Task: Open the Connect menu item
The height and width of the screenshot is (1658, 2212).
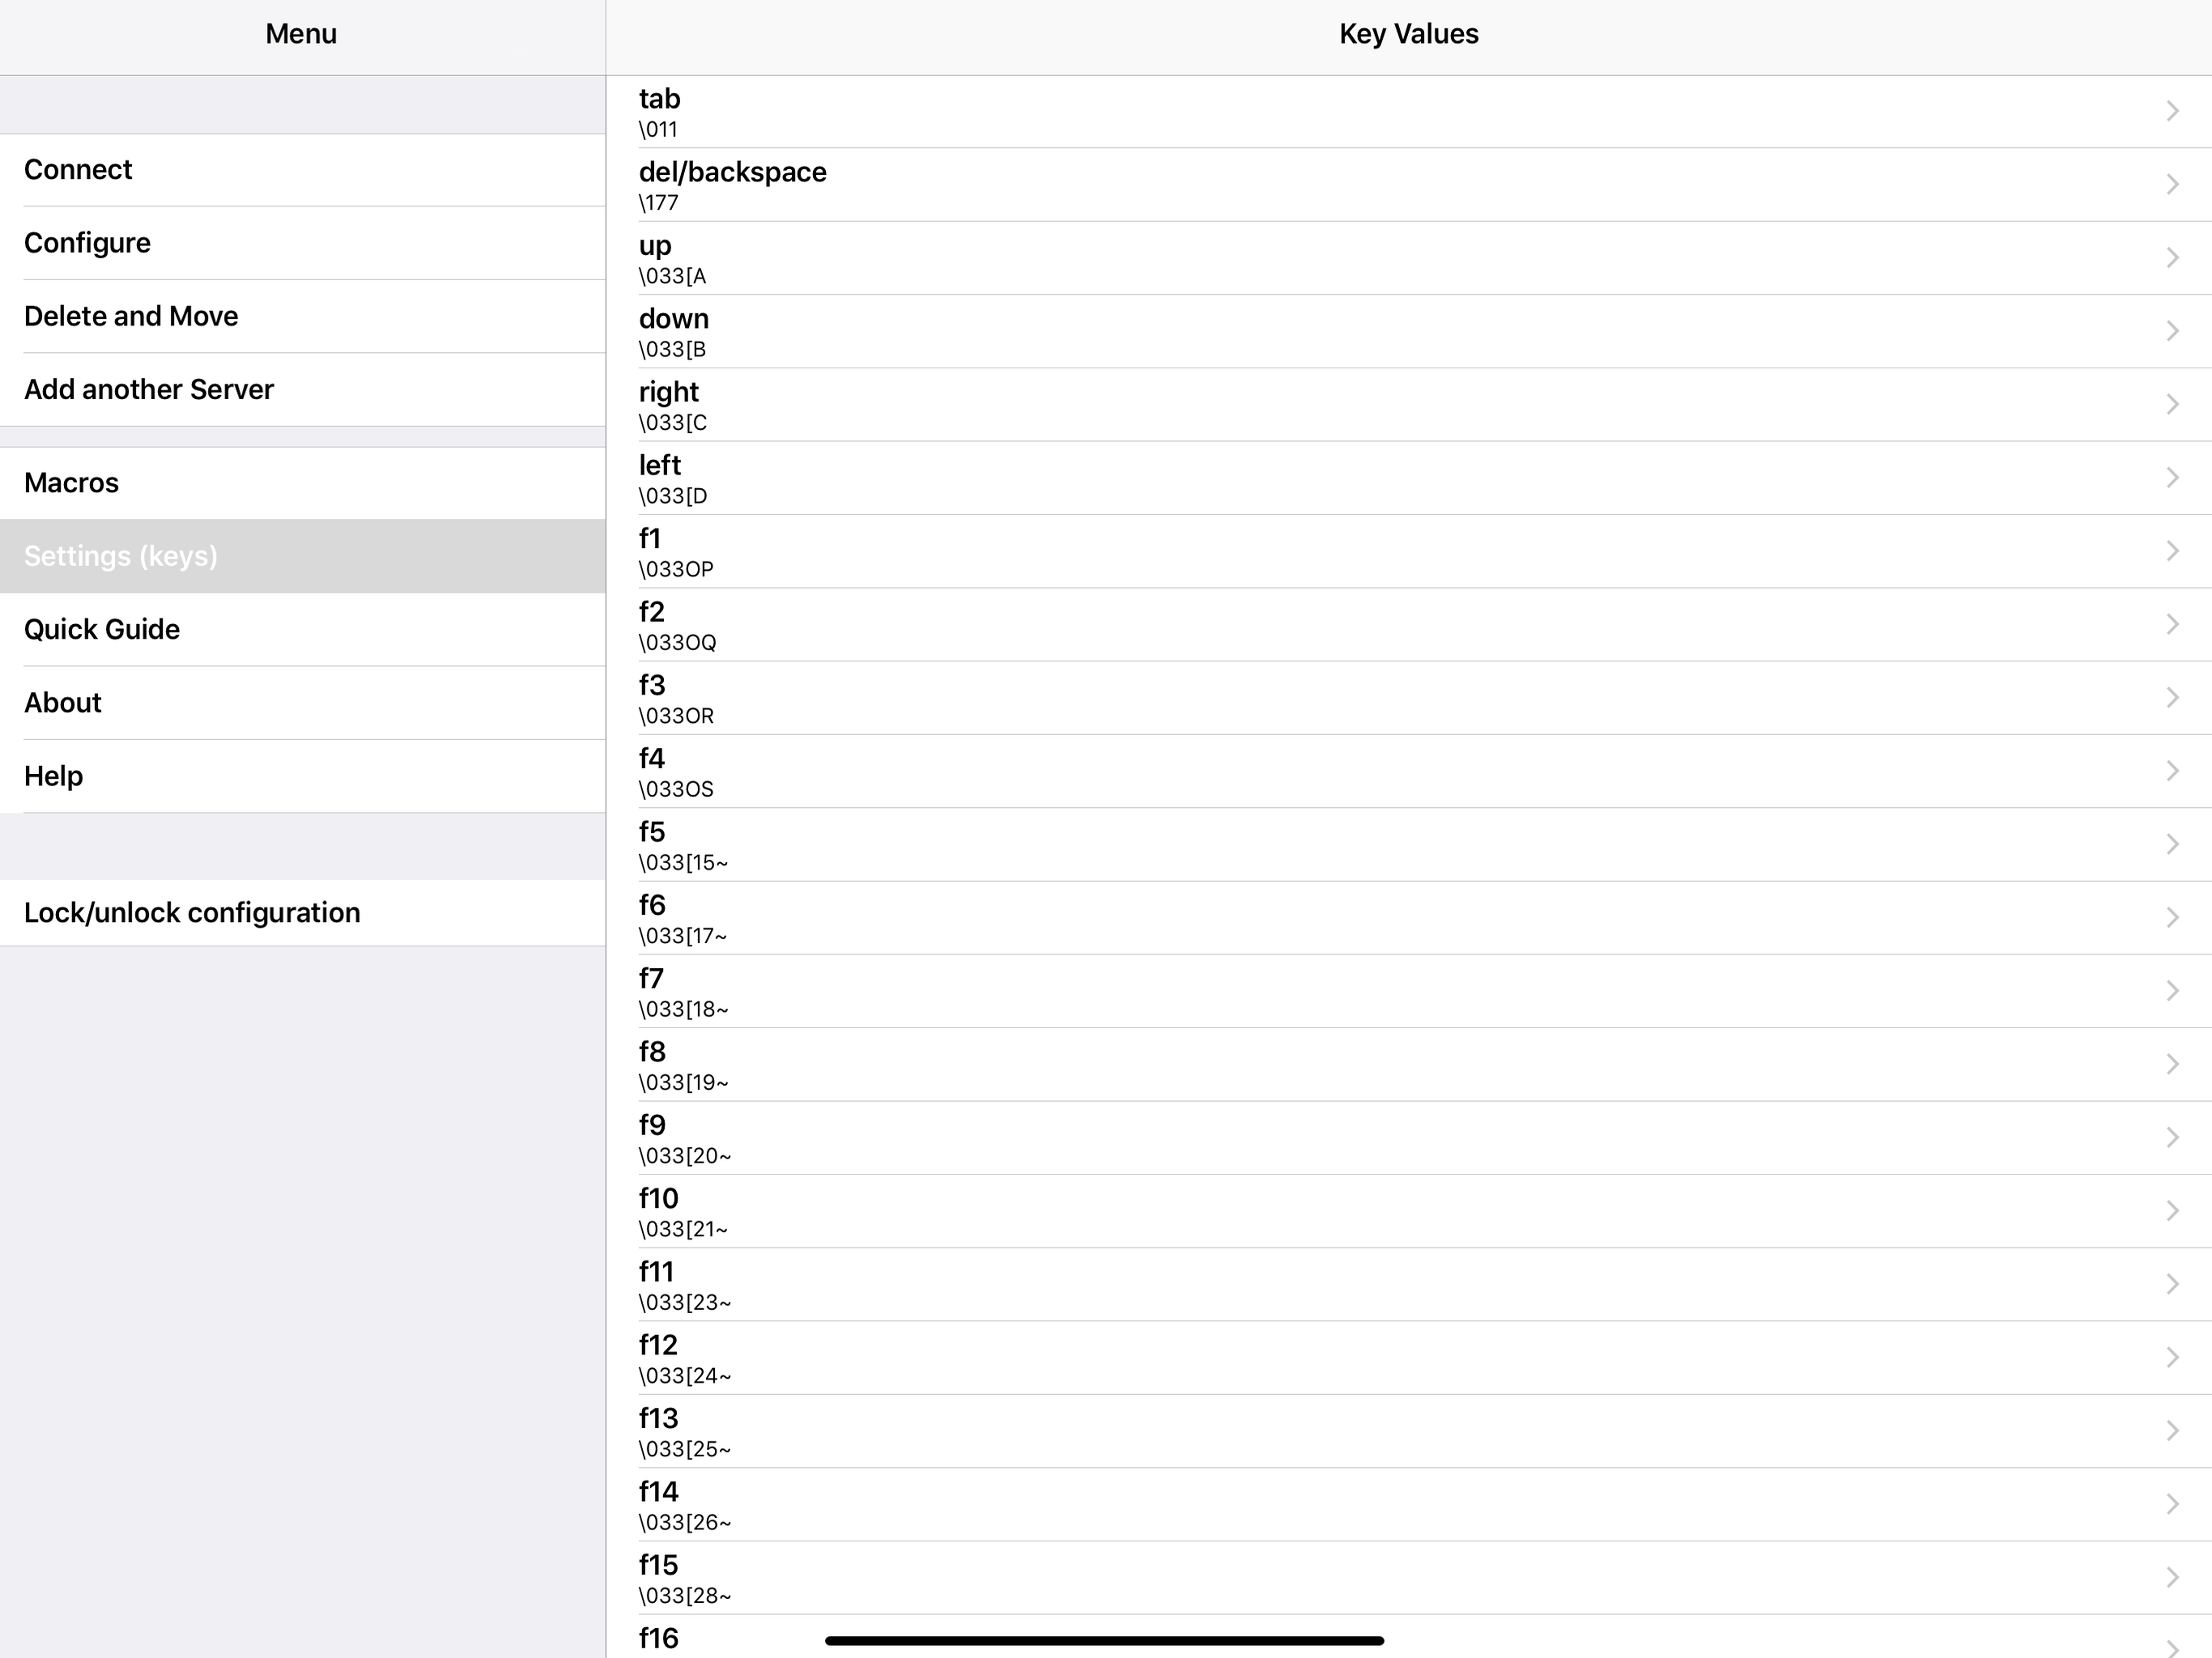Action: point(78,170)
